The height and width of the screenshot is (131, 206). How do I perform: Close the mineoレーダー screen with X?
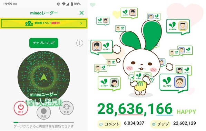pos(81,13)
